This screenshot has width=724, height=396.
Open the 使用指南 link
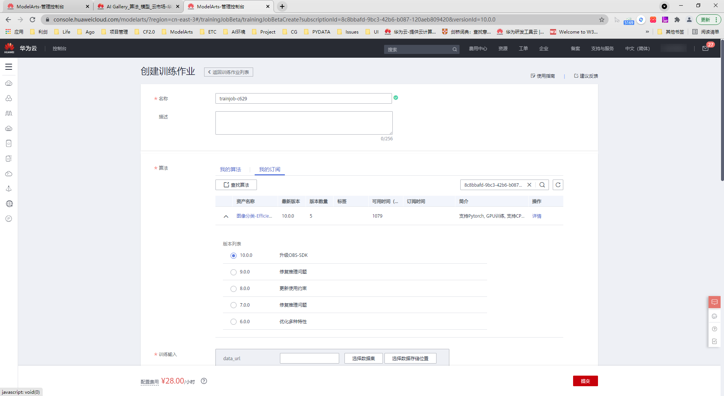point(543,76)
